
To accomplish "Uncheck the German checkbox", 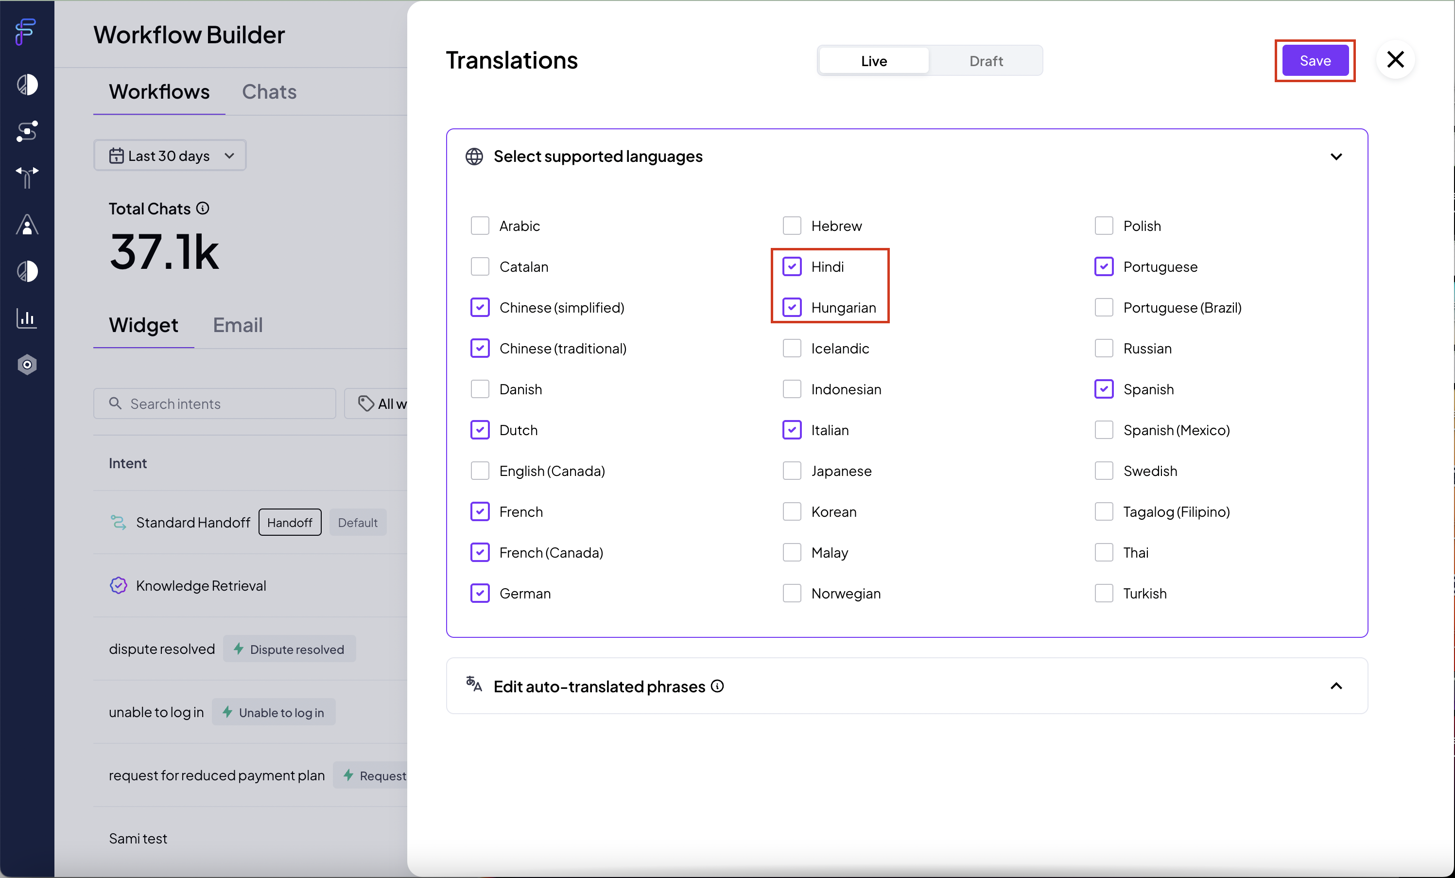I will [x=480, y=593].
